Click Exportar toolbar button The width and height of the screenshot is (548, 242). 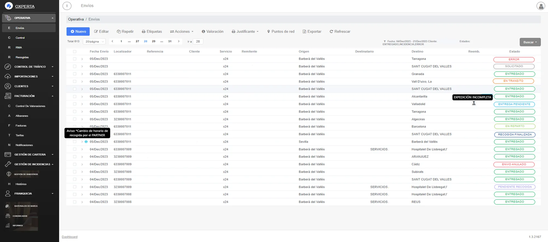click(x=312, y=32)
